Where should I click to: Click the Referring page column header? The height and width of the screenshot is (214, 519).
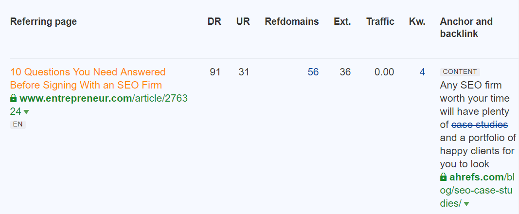(x=43, y=21)
